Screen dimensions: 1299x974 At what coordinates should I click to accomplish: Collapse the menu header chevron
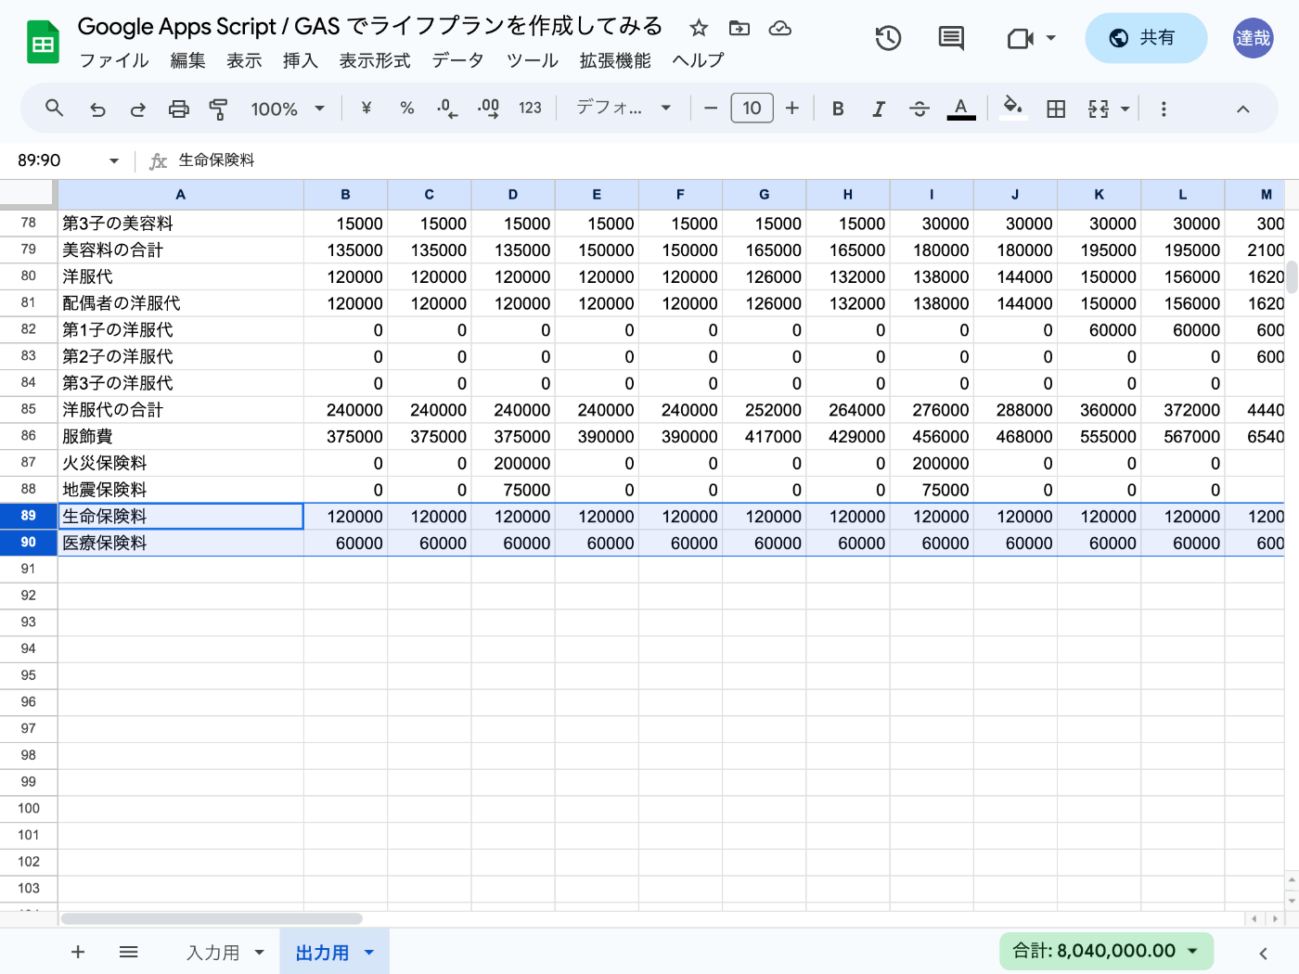click(x=1243, y=109)
